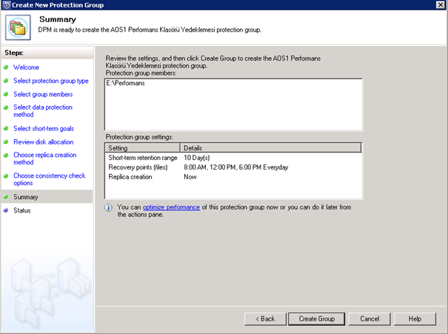The image size is (448, 334).
Task: Open Help for this wizard
Action: click(415, 318)
